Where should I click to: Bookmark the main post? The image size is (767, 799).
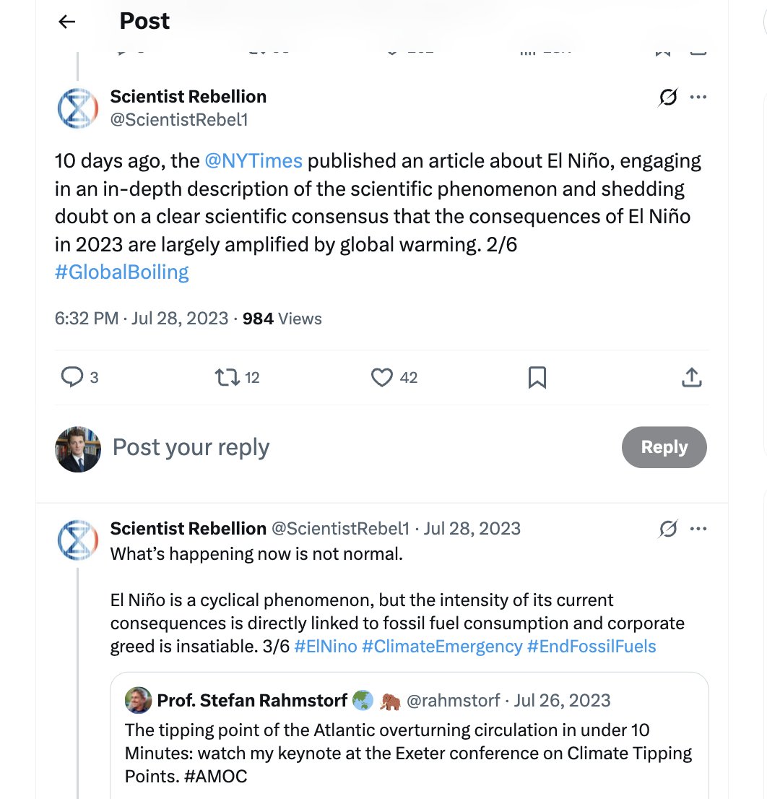coord(537,378)
